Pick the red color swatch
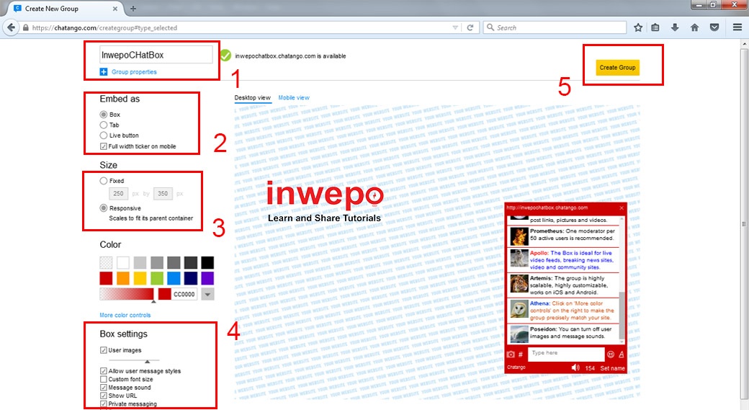Image resolution: width=749 pixels, height=410 pixels. (x=106, y=278)
